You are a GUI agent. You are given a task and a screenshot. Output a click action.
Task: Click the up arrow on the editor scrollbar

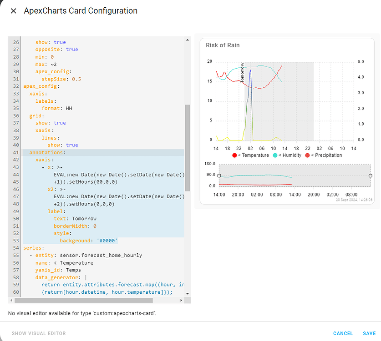tap(187, 39)
